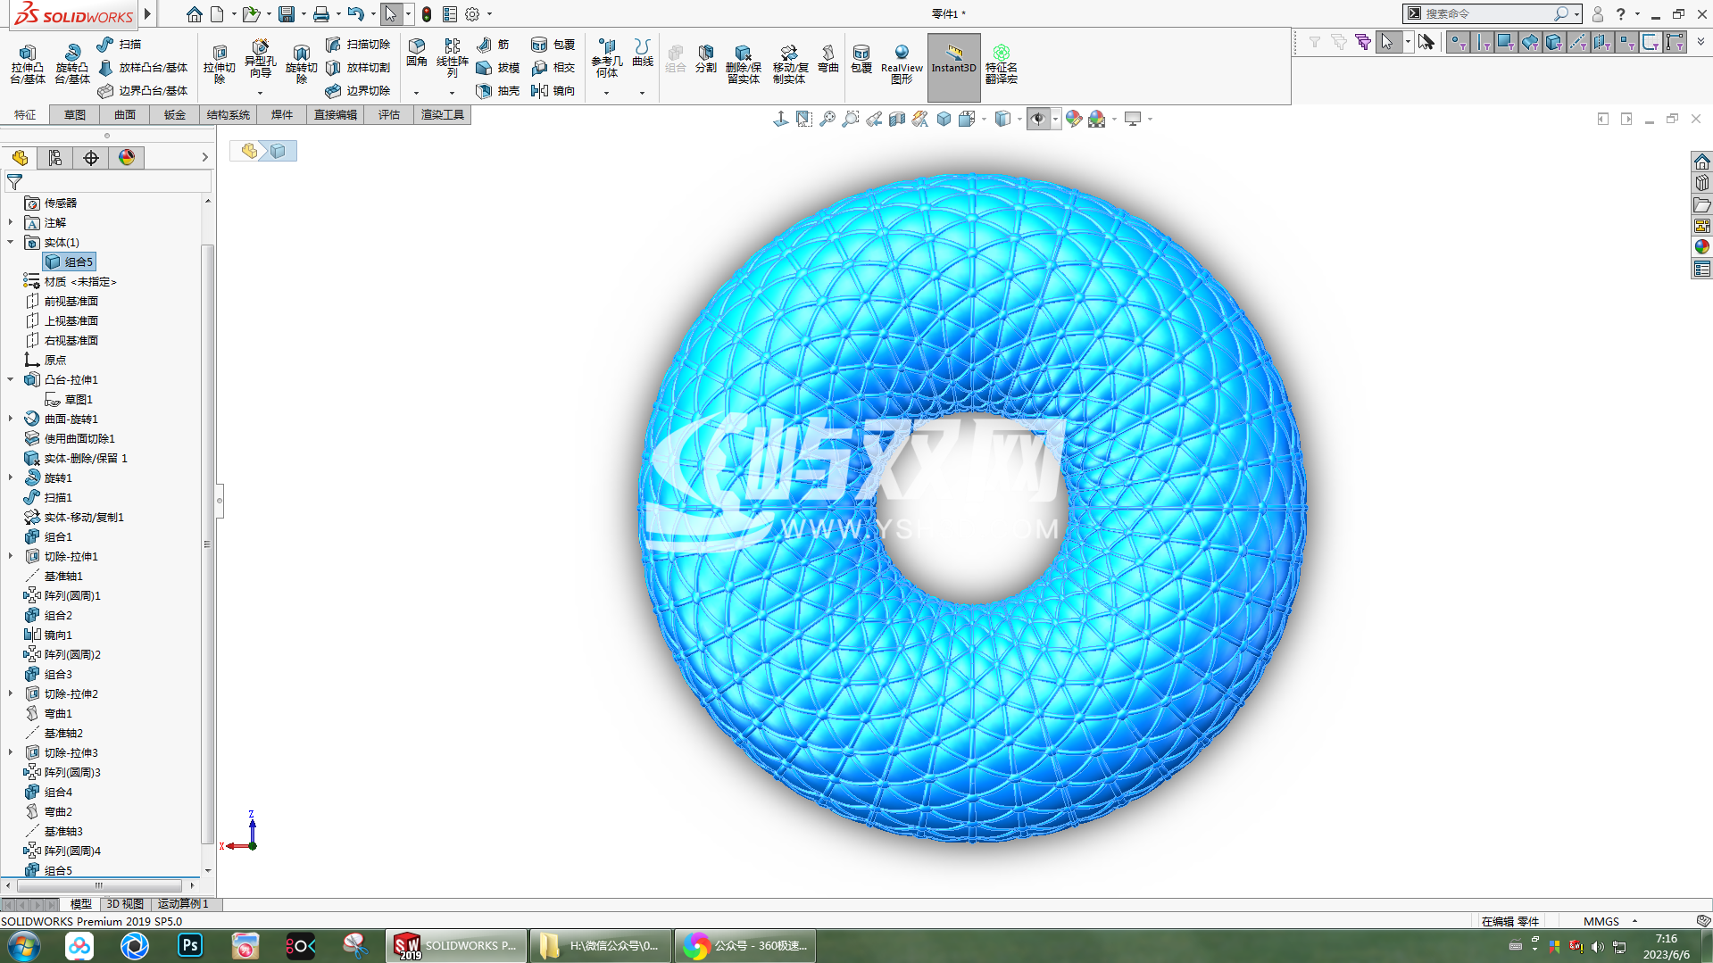Open the DisplayManager color ball tab
Screen dimensions: 1713x963
point(127,158)
